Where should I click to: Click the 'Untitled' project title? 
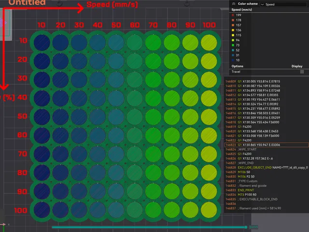[27, 2]
